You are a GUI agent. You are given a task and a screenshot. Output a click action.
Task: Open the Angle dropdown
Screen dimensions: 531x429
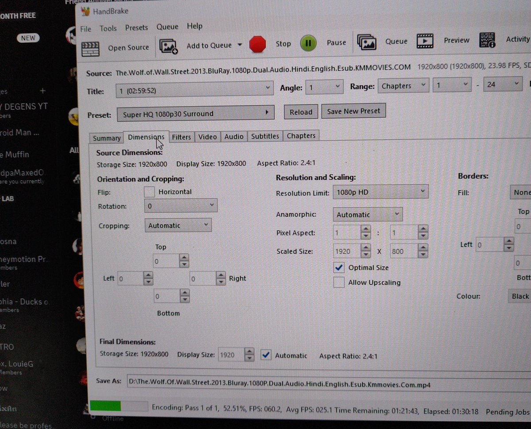click(324, 87)
